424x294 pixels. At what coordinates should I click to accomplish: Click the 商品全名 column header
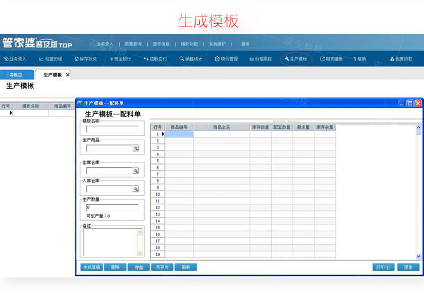click(222, 127)
